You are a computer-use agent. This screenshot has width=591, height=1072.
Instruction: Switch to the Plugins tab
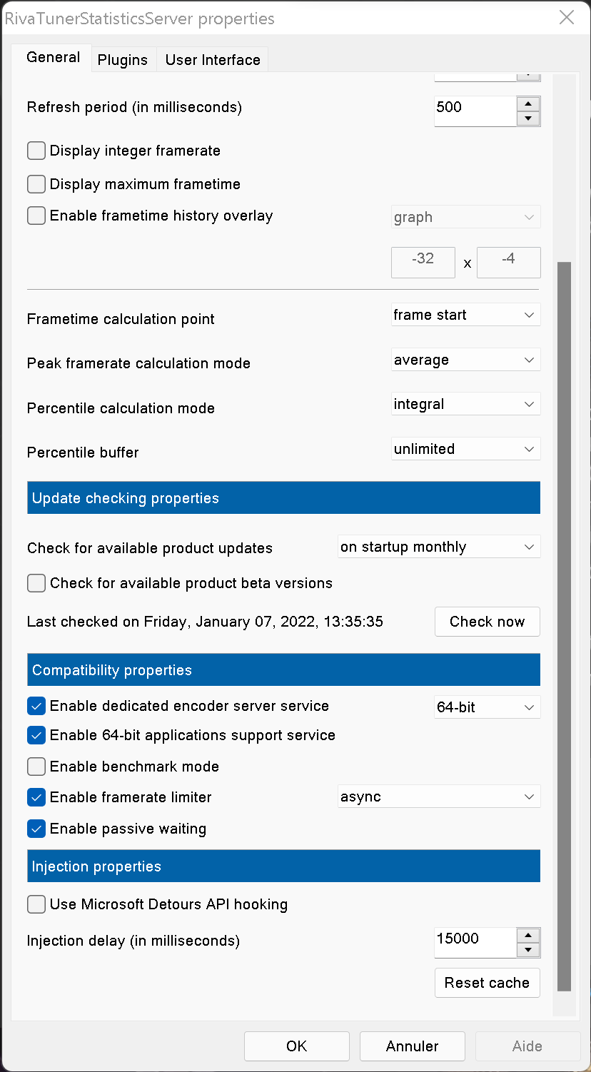pos(123,60)
